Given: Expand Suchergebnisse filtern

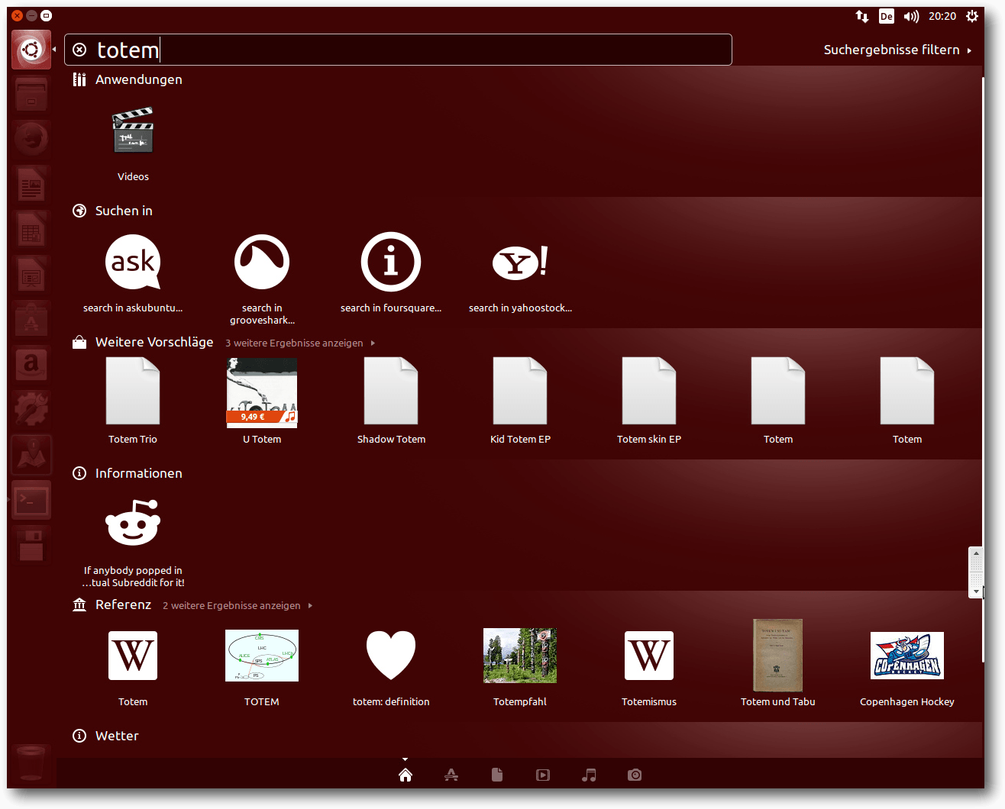Looking at the screenshot, I should tap(897, 50).
